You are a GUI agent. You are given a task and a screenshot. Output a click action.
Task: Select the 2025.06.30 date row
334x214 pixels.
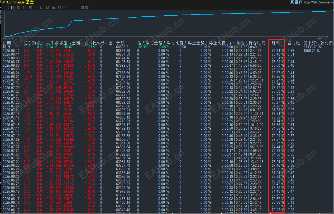click(11, 165)
